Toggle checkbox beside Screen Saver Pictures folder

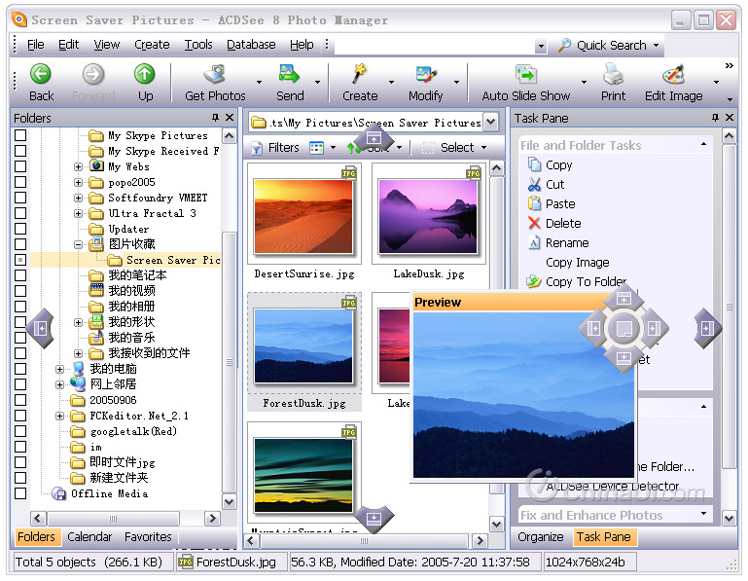20,260
